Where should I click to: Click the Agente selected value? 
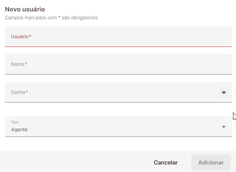[19, 129]
